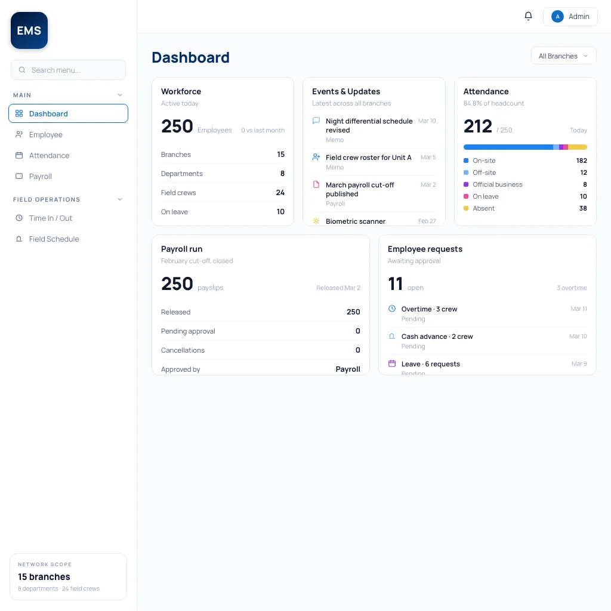Click the Payroll wallet icon
The image size is (611, 611).
[19, 176]
